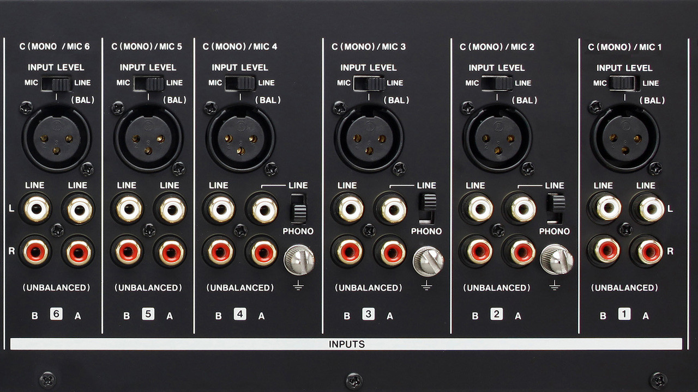
Task: Select the XLR mic connector on channel 6
Action: (56, 138)
